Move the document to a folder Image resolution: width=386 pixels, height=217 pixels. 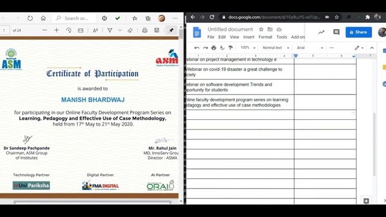(x=270, y=30)
